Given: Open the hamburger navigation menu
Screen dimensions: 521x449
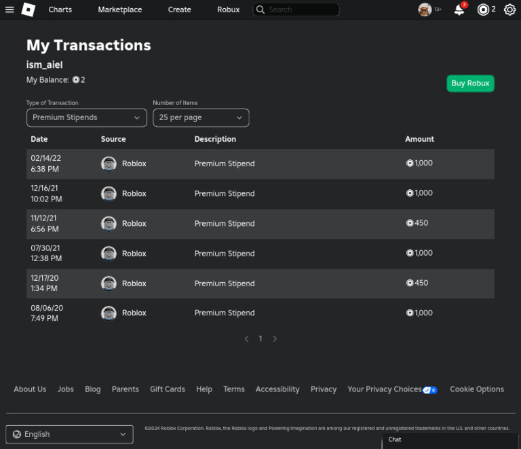Looking at the screenshot, I should click(9, 9).
